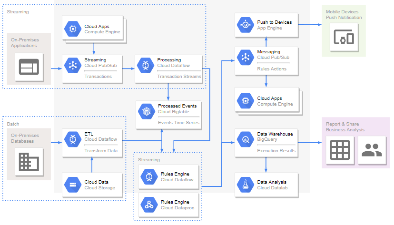
Task: Click the 'Cloud Datalab' subtitle
Action: (x=272, y=187)
